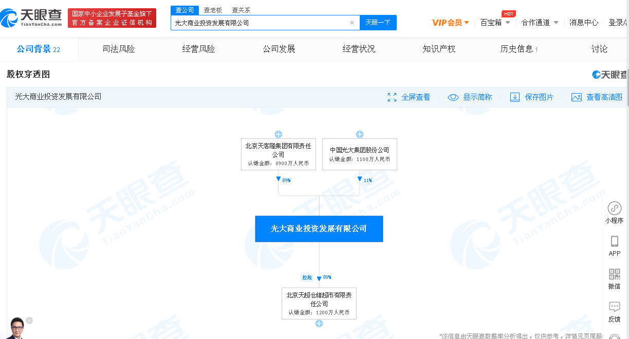Expand plus below 北京天超仓储超市有限责任公司
This screenshot has width=629, height=339.
click(x=319, y=324)
